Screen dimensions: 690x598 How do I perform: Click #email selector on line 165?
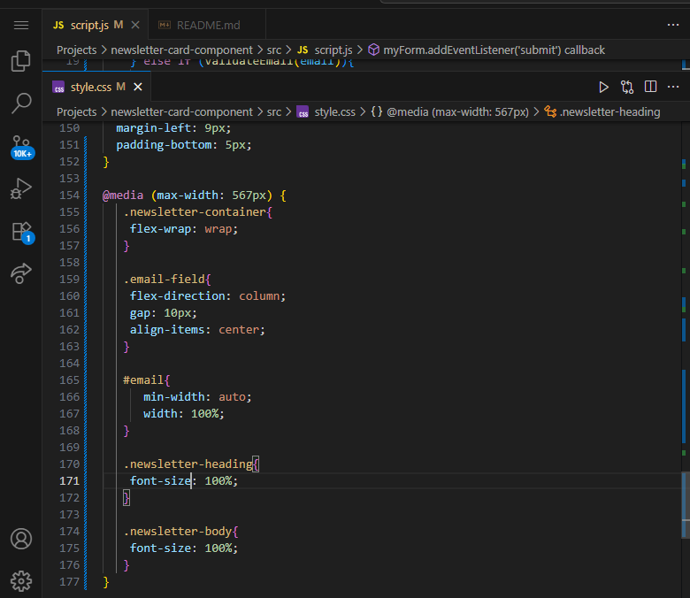click(143, 380)
